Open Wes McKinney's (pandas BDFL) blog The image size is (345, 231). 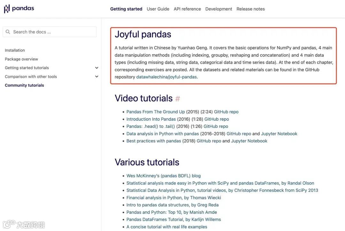click(164, 176)
